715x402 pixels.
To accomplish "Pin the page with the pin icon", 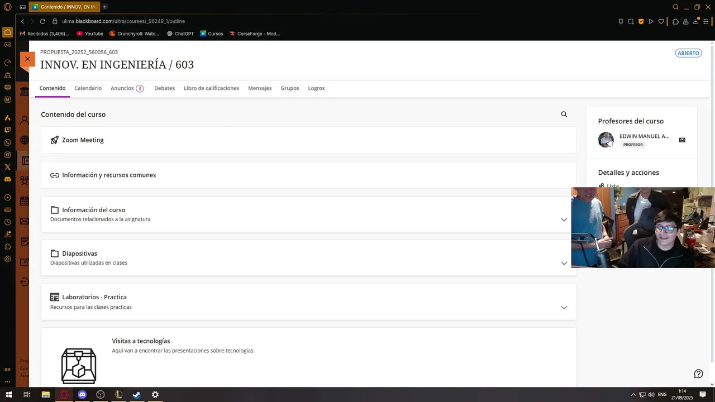I will click(621, 21).
